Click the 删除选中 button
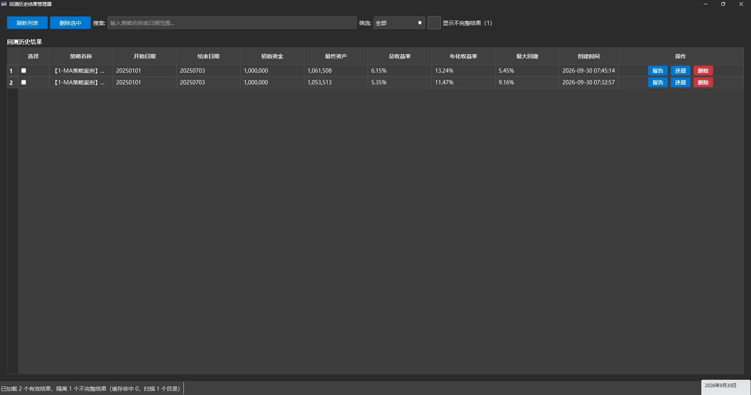This screenshot has width=751, height=395. (70, 23)
